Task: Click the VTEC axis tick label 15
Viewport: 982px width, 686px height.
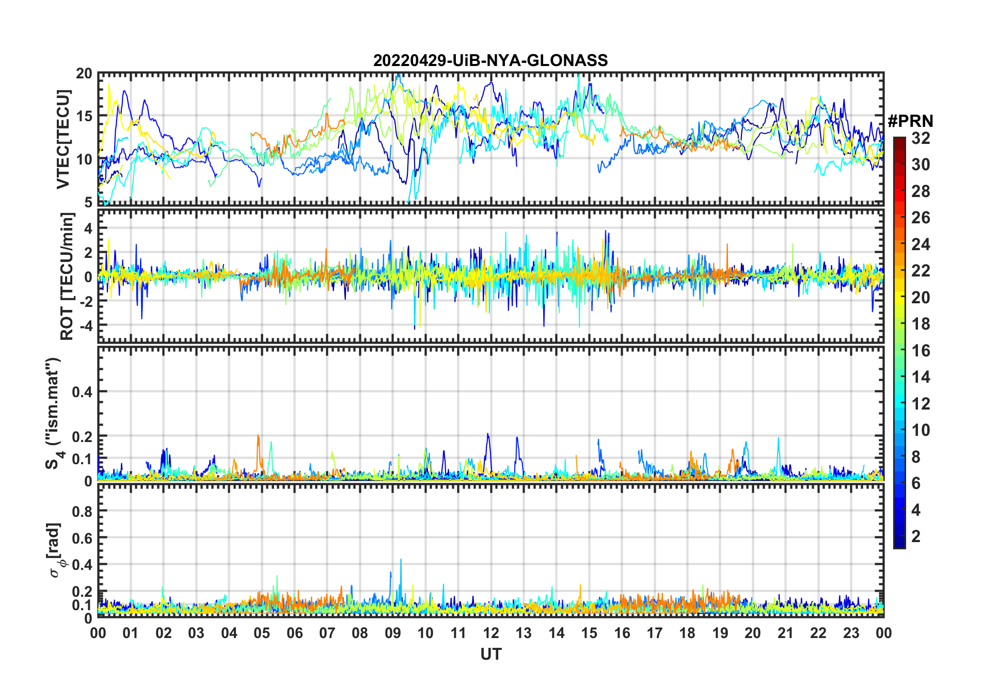Action: coord(84,117)
